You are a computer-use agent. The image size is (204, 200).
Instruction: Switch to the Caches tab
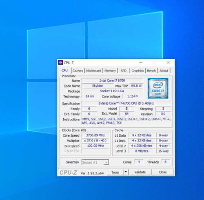click(x=78, y=71)
